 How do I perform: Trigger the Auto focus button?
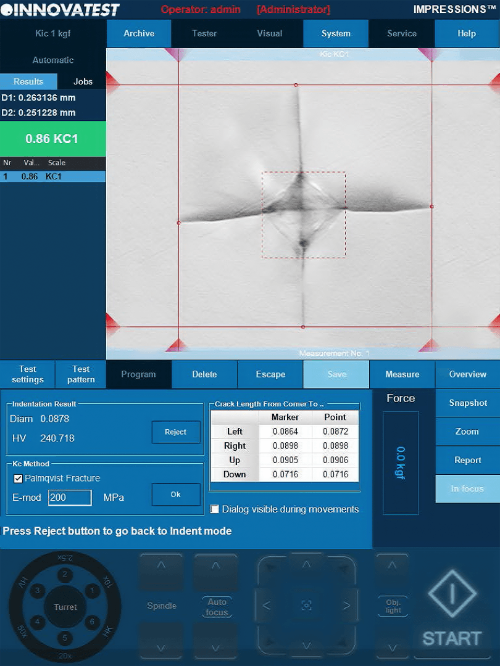[217, 607]
